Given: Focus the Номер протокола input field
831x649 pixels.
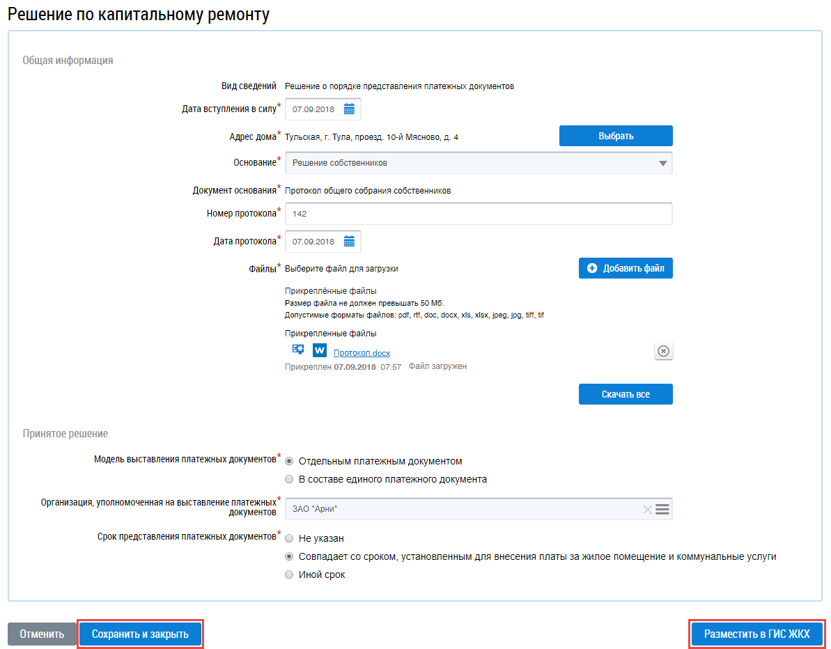Looking at the screenshot, I should pyautogui.click(x=479, y=214).
